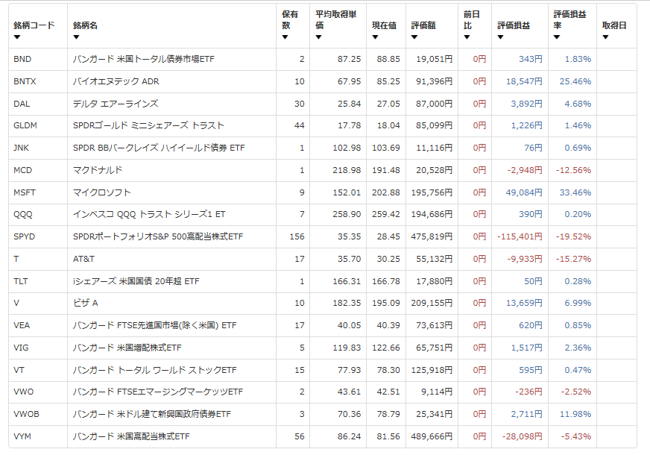Click name ビザ A

coord(86,303)
